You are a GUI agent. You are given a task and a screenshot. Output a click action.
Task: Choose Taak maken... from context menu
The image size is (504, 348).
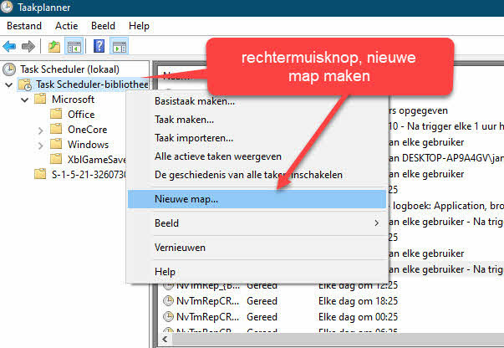(257, 120)
